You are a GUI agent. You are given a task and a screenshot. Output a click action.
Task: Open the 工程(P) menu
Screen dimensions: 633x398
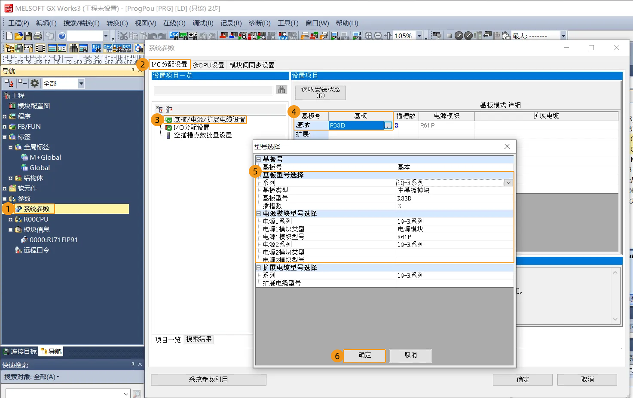[x=18, y=23]
